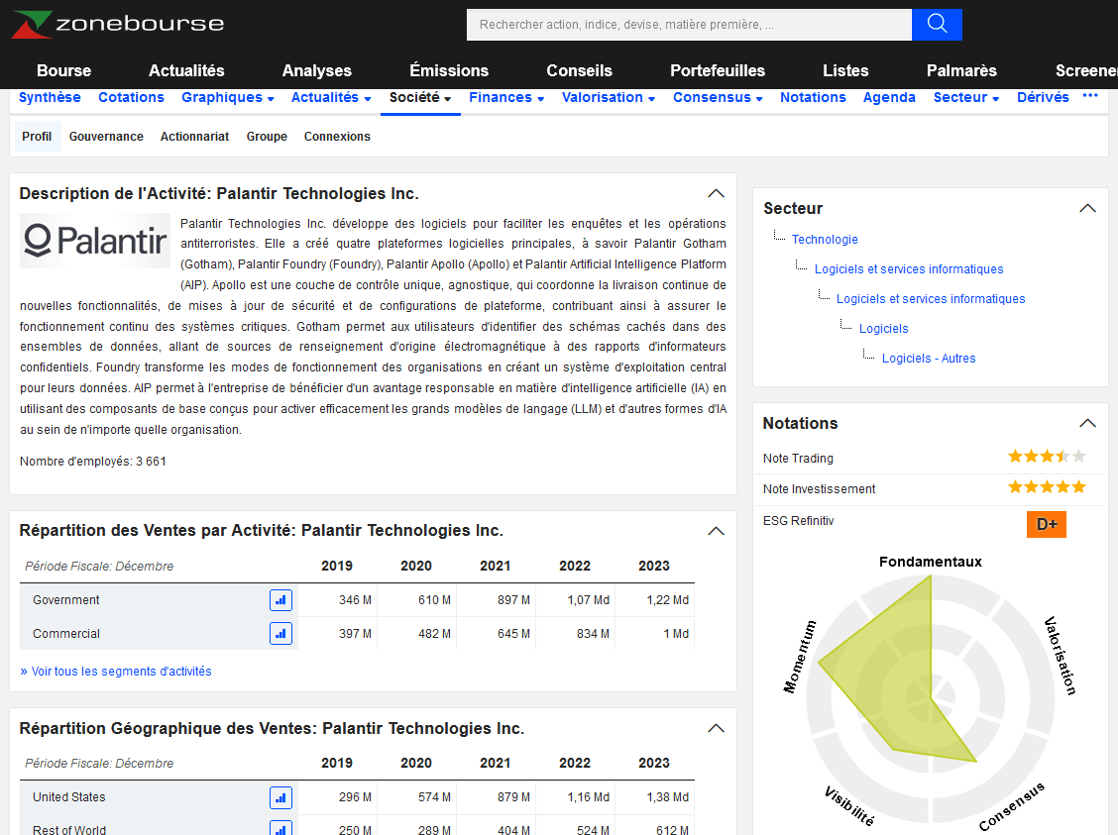Open the 'Logiciels - Autres' sector link

click(x=929, y=359)
